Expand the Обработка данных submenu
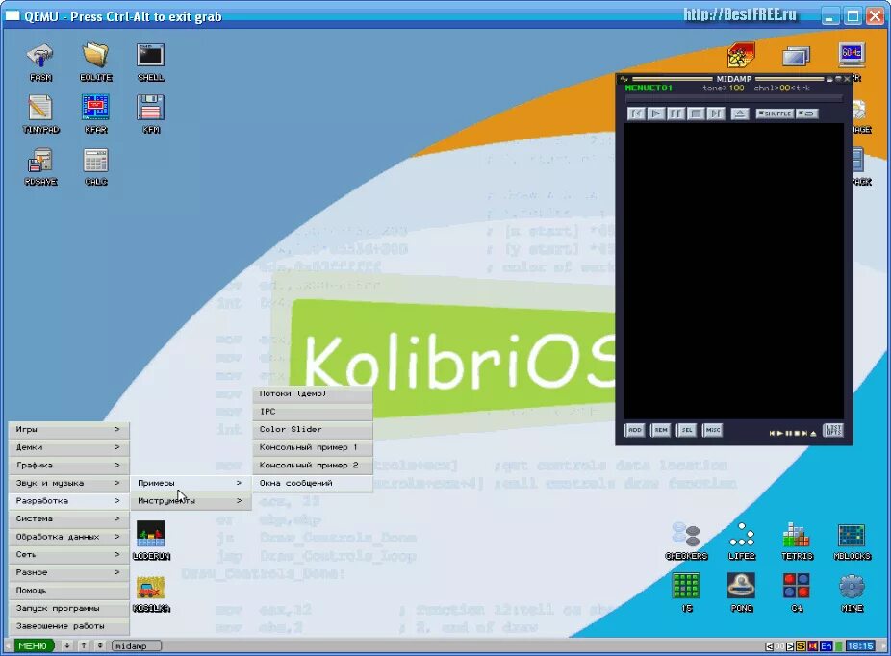The height and width of the screenshot is (656, 891). (x=68, y=537)
